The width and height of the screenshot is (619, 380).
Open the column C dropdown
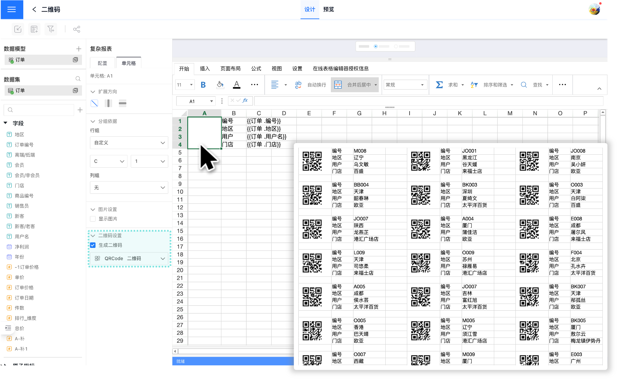pyautogui.click(x=109, y=161)
